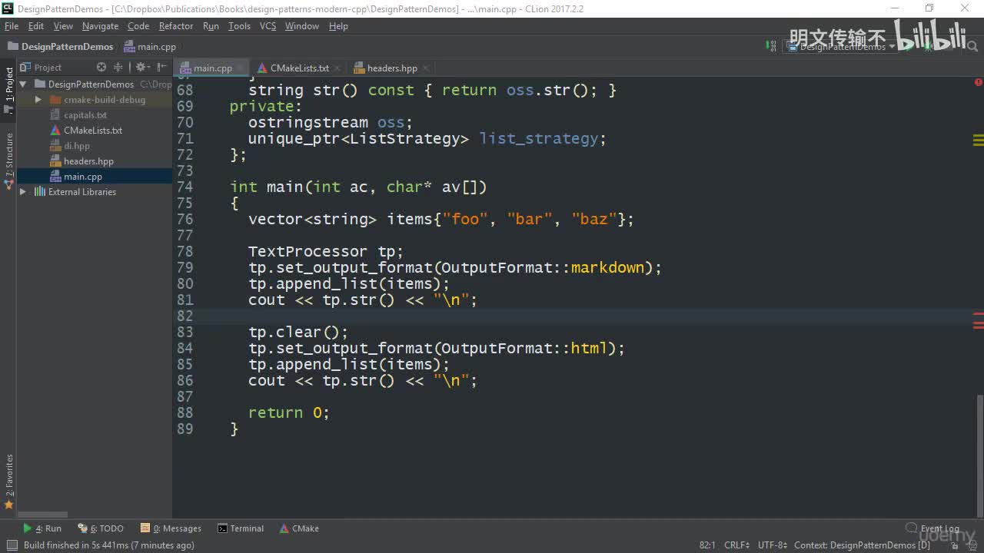Change the UTF-8 file encoding setting
This screenshot has width=984, height=553.
point(773,545)
